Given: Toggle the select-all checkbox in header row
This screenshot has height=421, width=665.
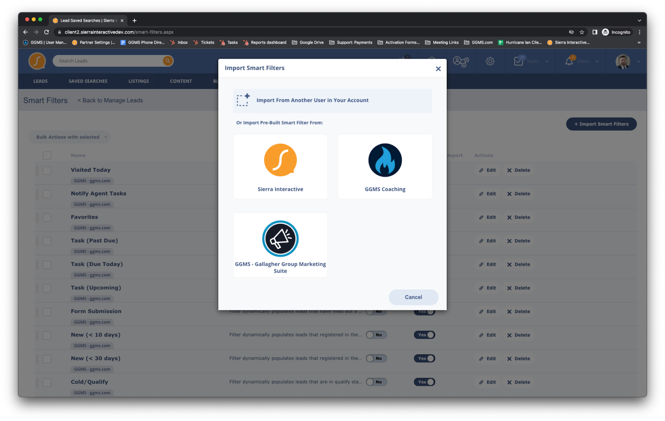Looking at the screenshot, I should coord(47,155).
